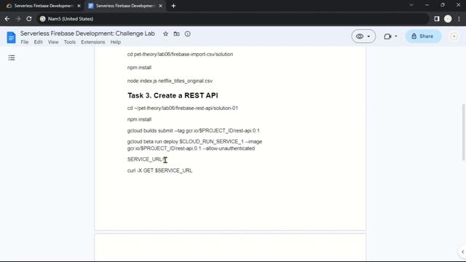Open the Help menu

click(x=116, y=42)
